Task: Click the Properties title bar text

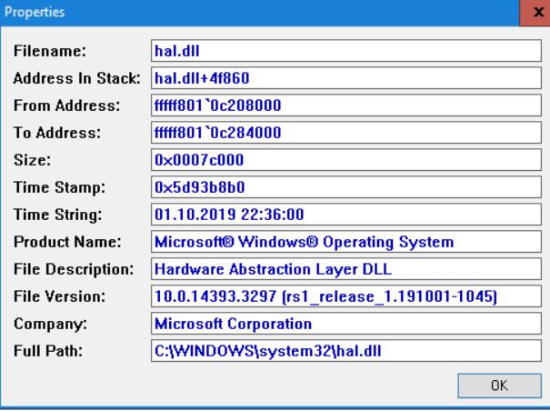Action: click(35, 12)
